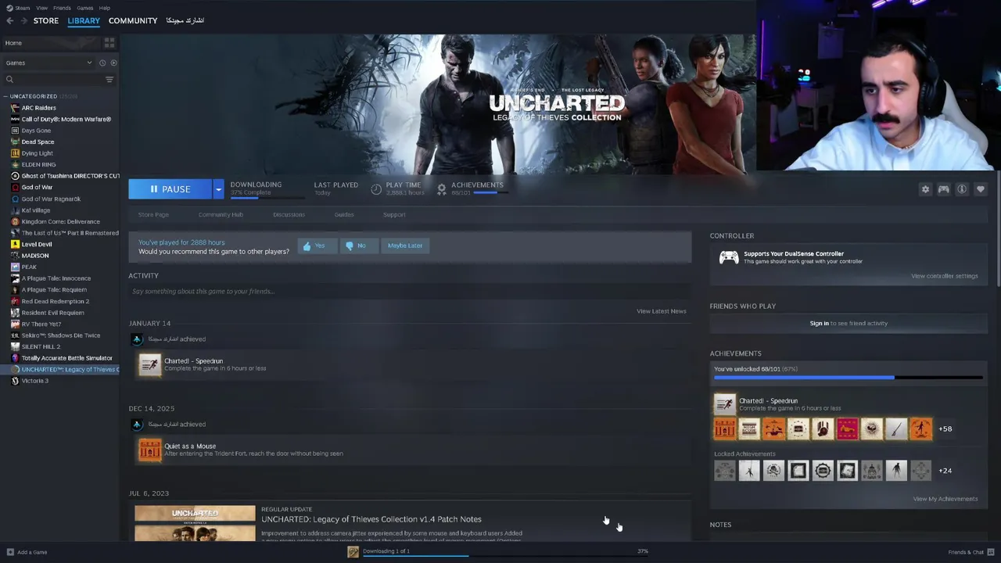Show only ready-to-play games icon
Screen dimensions: 1001x563
pos(113,63)
